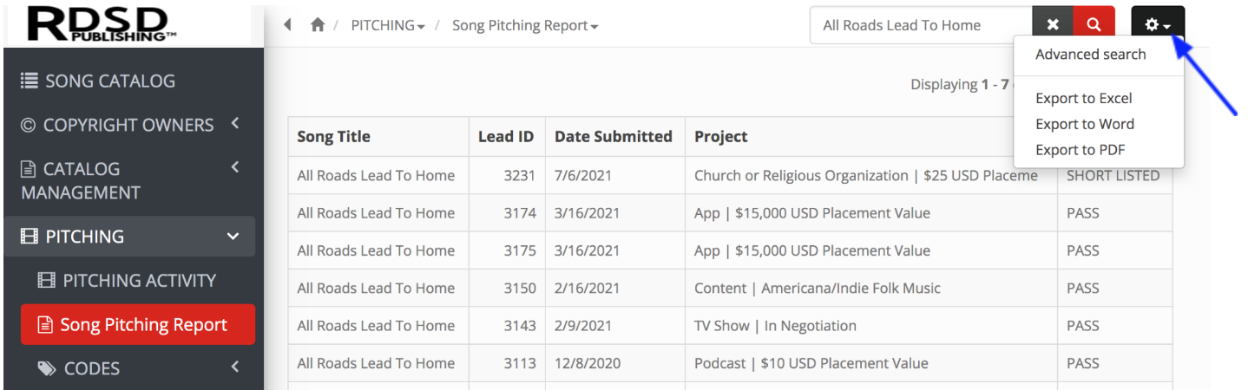Choose Export to PDF
This screenshot has width=1248, height=390.
coord(1080,149)
